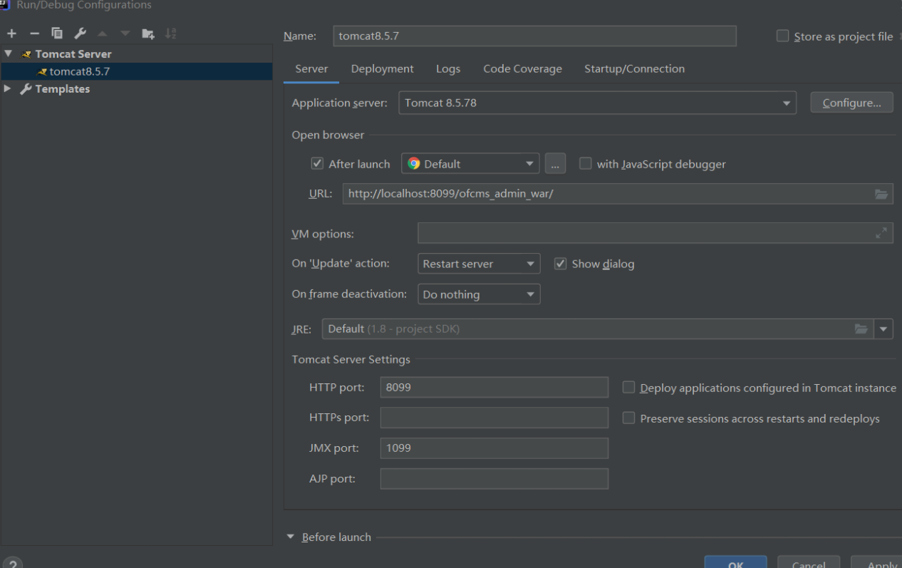Click Before launch section label
Image resolution: width=902 pixels, height=568 pixels.
336,537
